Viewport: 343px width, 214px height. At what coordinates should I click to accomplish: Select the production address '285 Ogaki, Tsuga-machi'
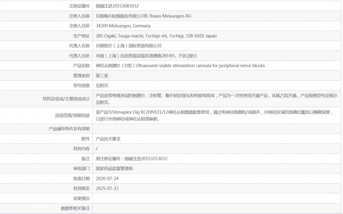120,36
